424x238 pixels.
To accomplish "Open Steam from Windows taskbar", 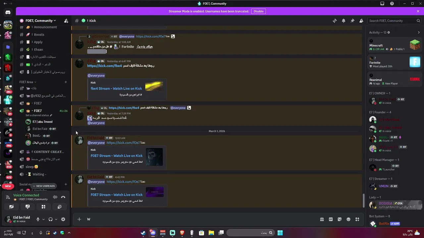I will click(143, 233).
